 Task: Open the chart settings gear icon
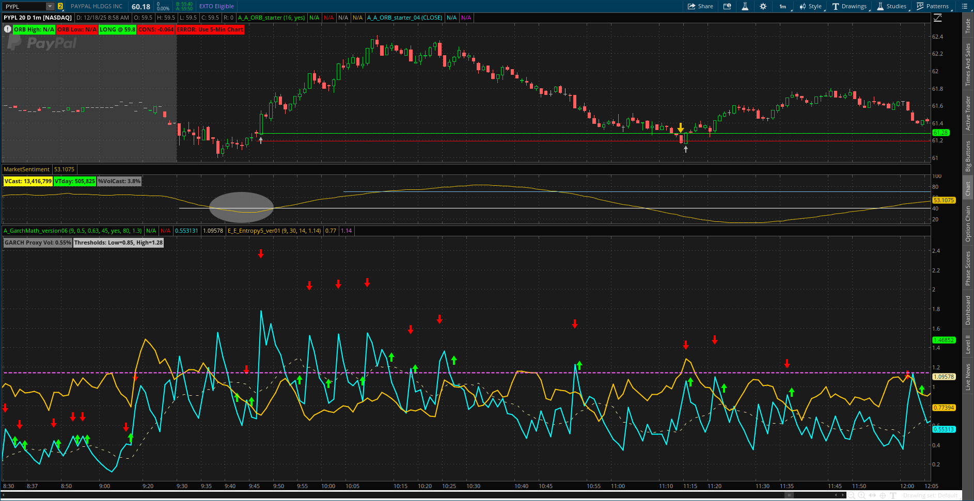(763, 6)
